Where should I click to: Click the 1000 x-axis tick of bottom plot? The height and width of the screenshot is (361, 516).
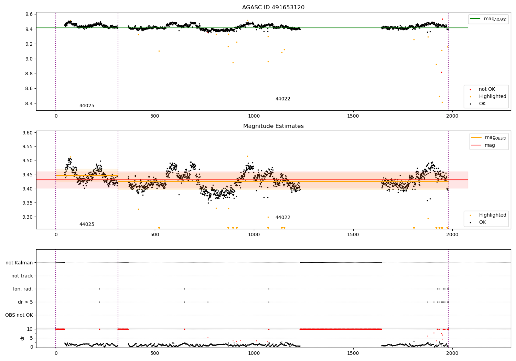(254, 353)
